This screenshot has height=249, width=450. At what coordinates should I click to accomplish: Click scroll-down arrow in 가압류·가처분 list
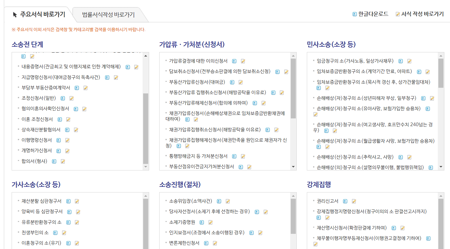(293, 167)
